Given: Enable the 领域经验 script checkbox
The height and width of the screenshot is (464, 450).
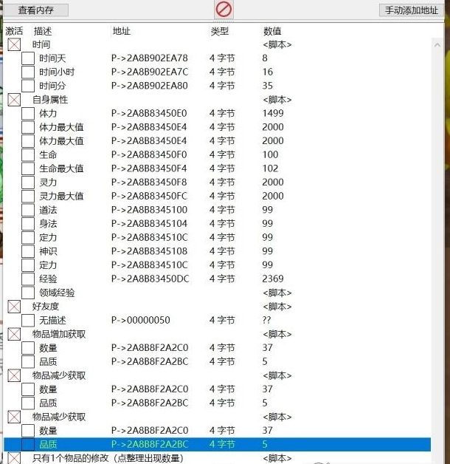Looking at the screenshot, I should click(x=28, y=293).
